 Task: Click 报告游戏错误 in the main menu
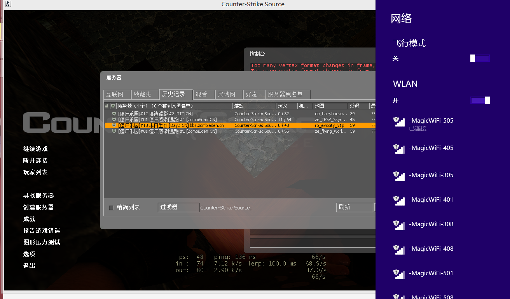coord(42,231)
